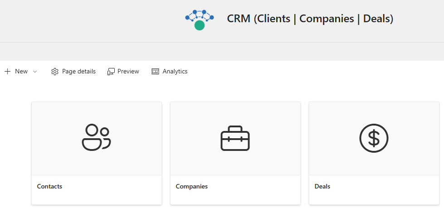Click the Contacts people icon
The height and width of the screenshot is (208, 444).
(x=97, y=137)
